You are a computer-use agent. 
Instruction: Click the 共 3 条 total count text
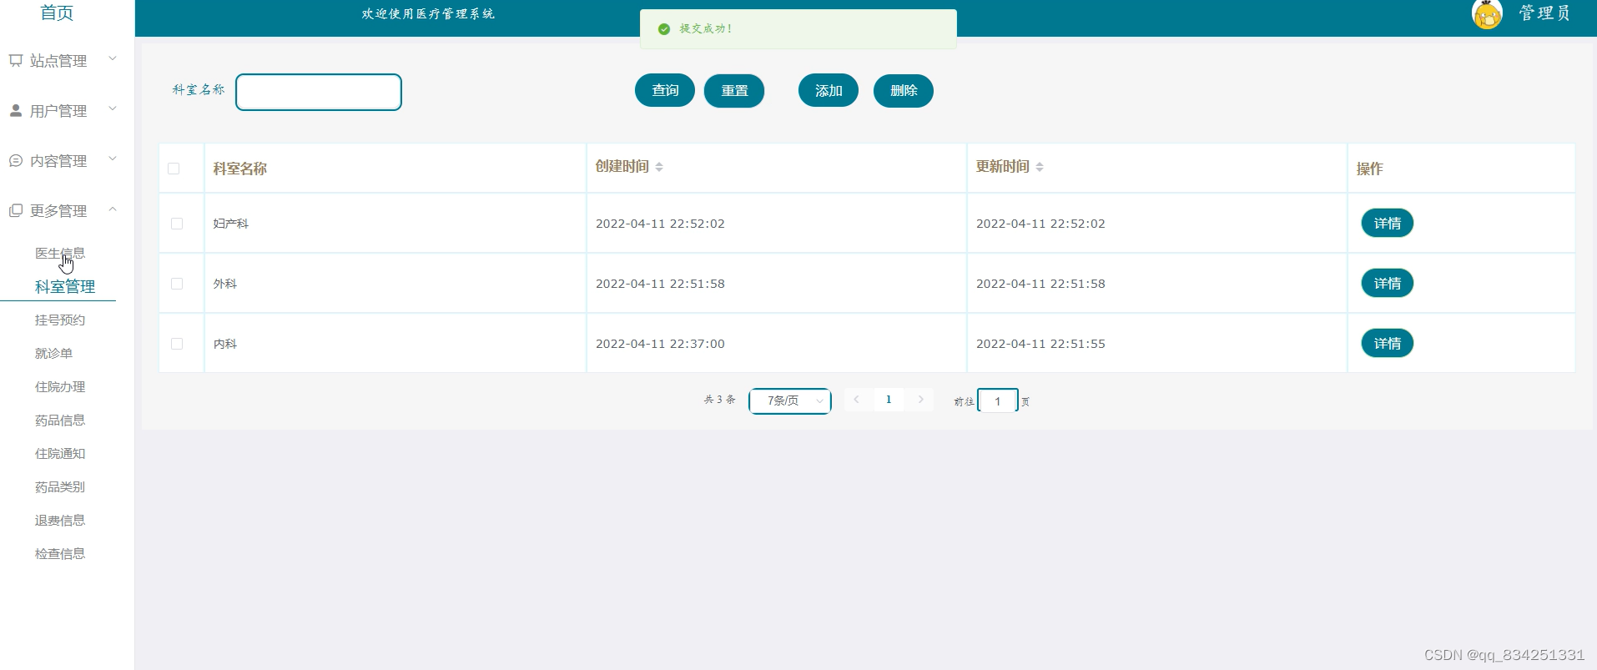pyautogui.click(x=720, y=400)
